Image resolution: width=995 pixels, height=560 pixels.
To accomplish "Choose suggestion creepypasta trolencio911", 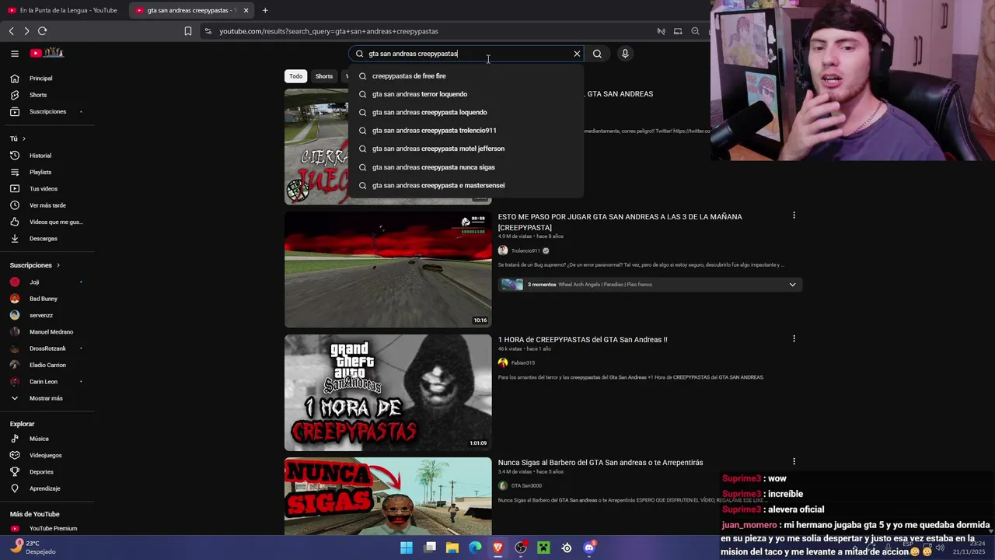I will click(x=466, y=131).
